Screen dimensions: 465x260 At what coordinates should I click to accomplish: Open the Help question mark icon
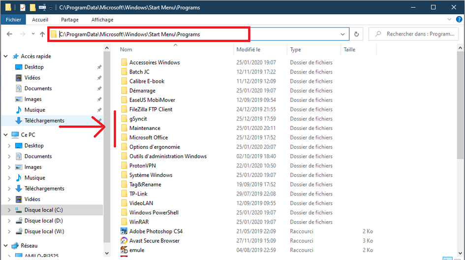pyautogui.click(x=459, y=20)
